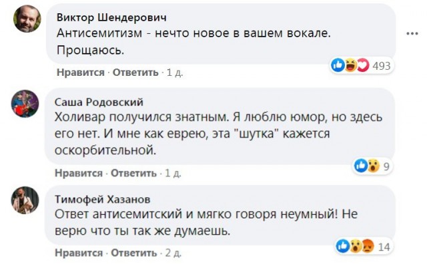
Task: Click the angry reaction icon next to 14
Action: pyautogui.click(x=368, y=246)
